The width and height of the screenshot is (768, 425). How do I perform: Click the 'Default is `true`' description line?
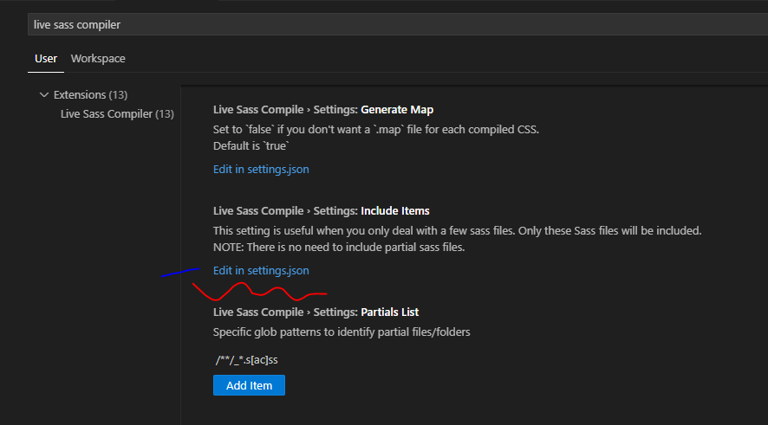point(251,145)
